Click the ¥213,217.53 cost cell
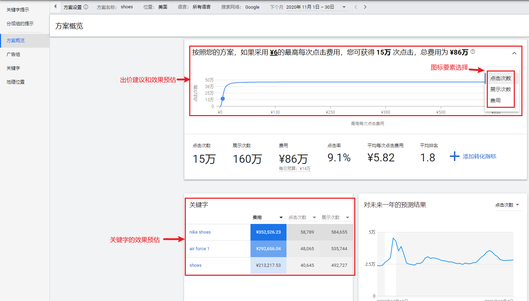529x301 pixels. (x=268, y=265)
